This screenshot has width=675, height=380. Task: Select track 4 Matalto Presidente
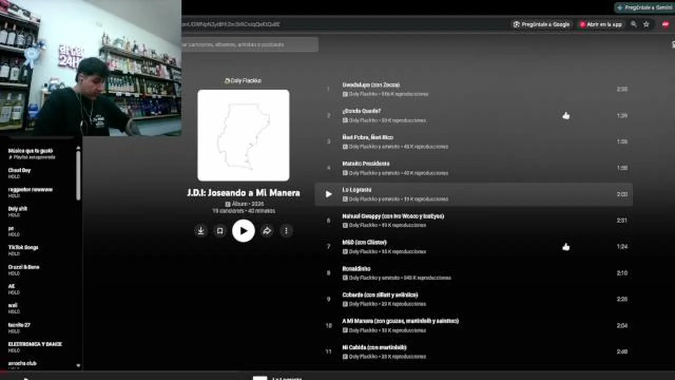(x=474, y=168)
